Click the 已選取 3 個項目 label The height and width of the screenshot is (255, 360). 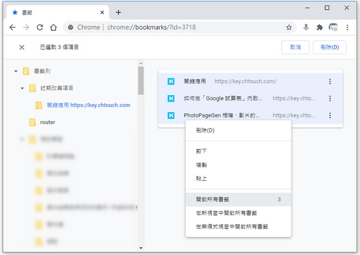click(x=59, y=47)
